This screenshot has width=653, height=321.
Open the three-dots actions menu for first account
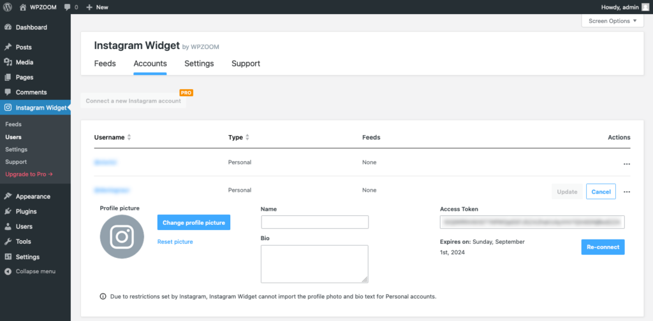(x=627, y=164)
